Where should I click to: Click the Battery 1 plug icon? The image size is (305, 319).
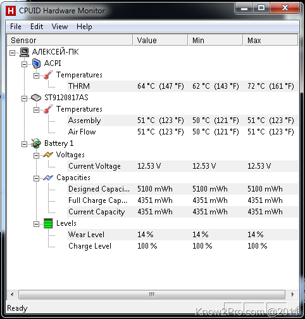pos(36,143)
